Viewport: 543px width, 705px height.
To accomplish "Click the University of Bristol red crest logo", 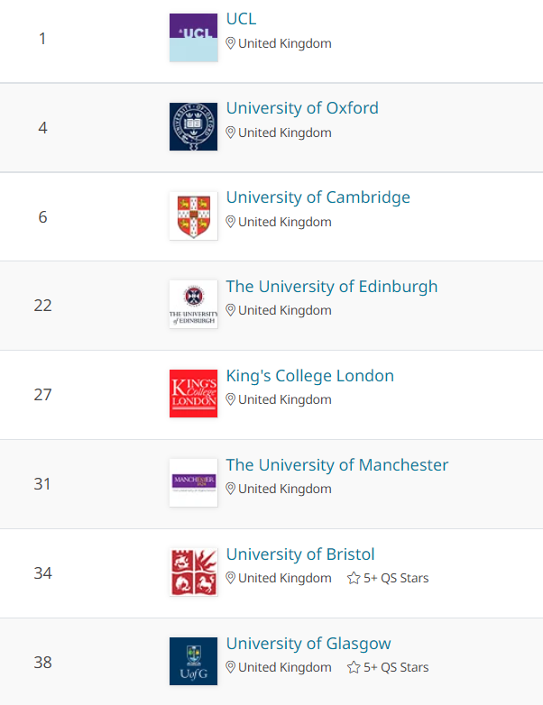I will click(x=193, y=572).
